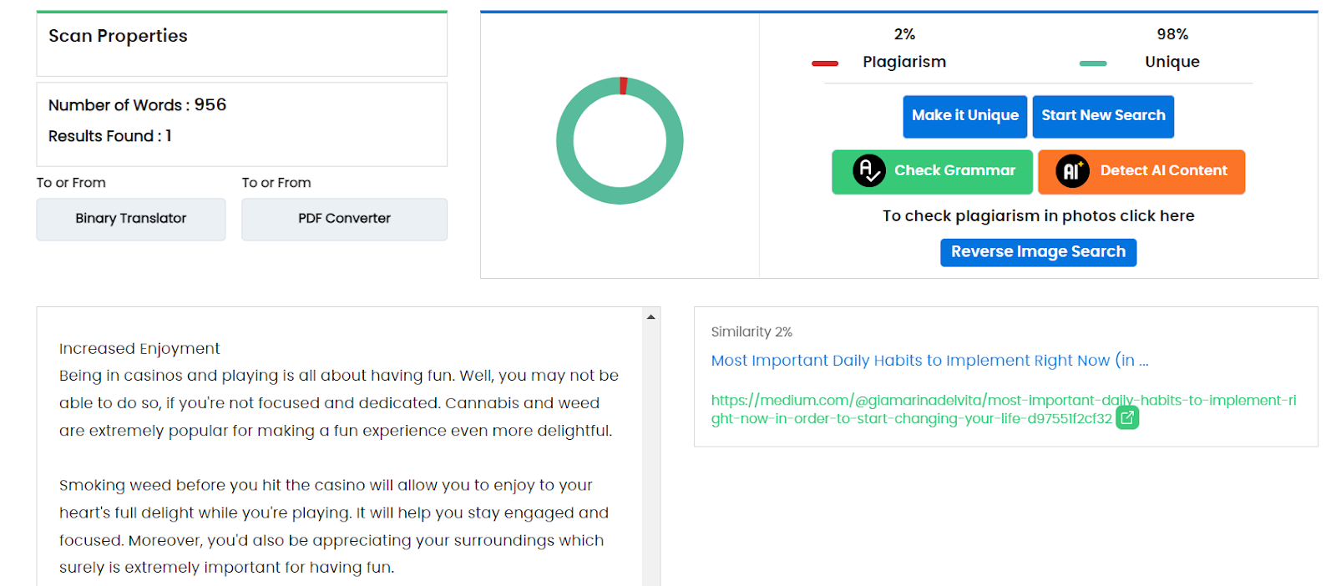This screenshot has height=586, width=1336.
Task: Click the AI detector icon
Action: 1072,171
